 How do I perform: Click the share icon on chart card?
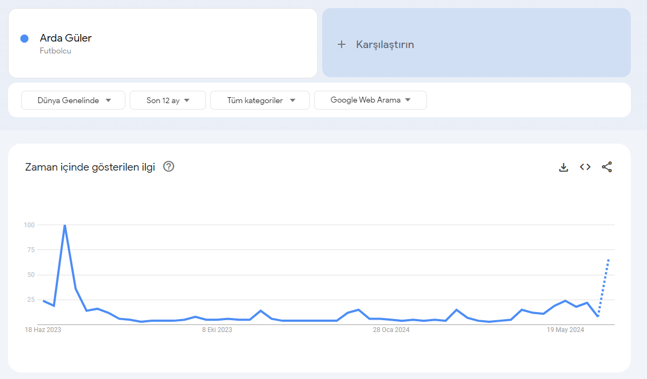606,167
